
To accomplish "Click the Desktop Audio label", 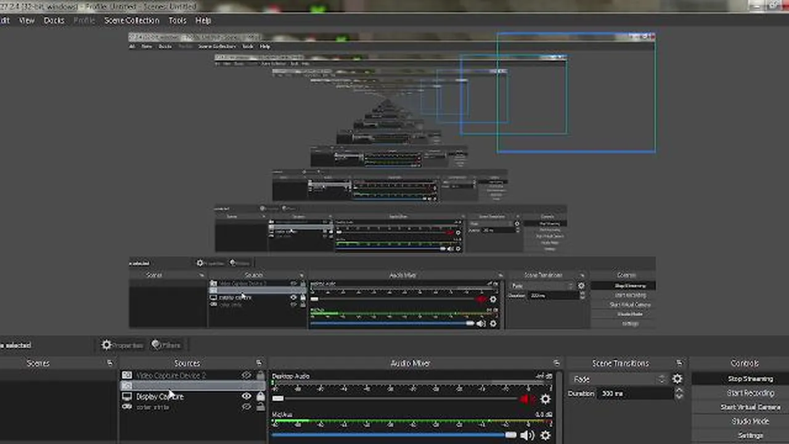I will coord(291,376).
